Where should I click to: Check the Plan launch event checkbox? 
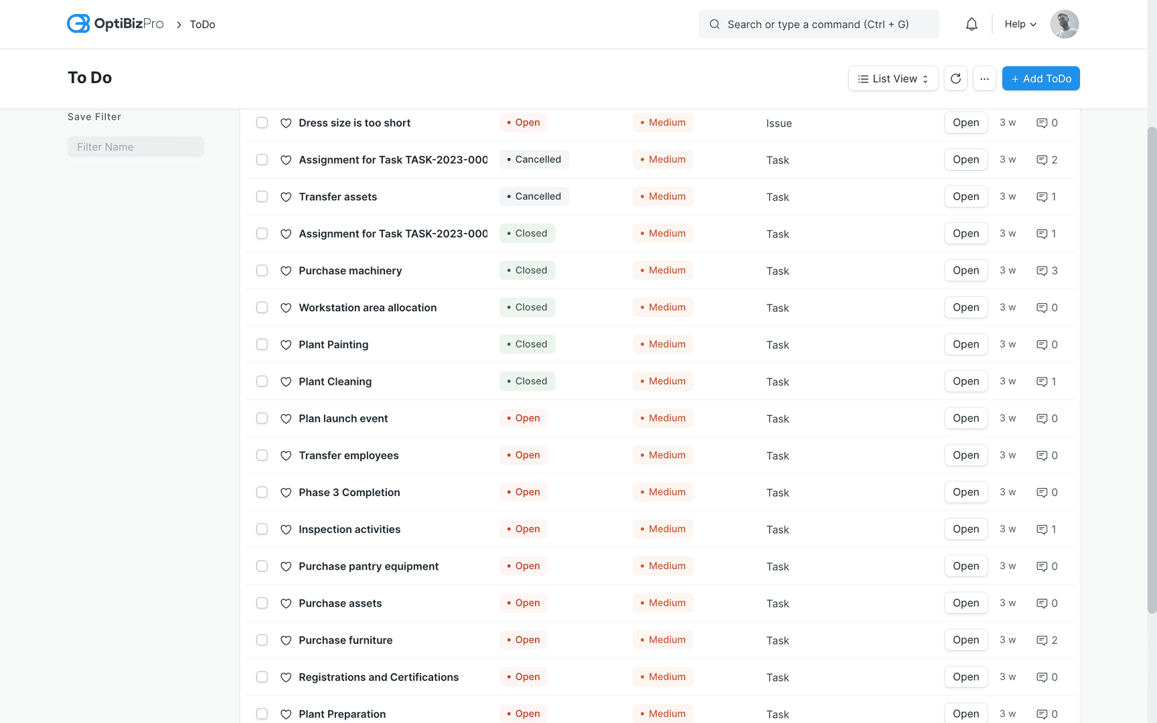[262, 418]
